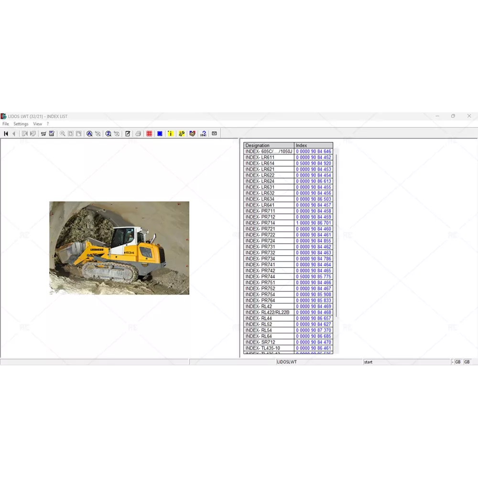Click the index link for INDEX- RL422/RL22B
Image resolution: width=478 pixels, height=478 pixels.
click(313, 313)
